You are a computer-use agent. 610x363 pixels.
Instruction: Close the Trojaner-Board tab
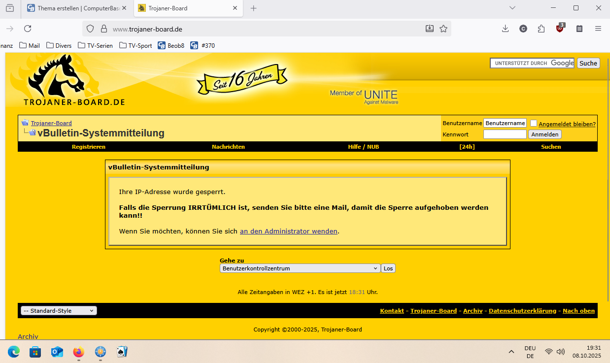point(235,8)
